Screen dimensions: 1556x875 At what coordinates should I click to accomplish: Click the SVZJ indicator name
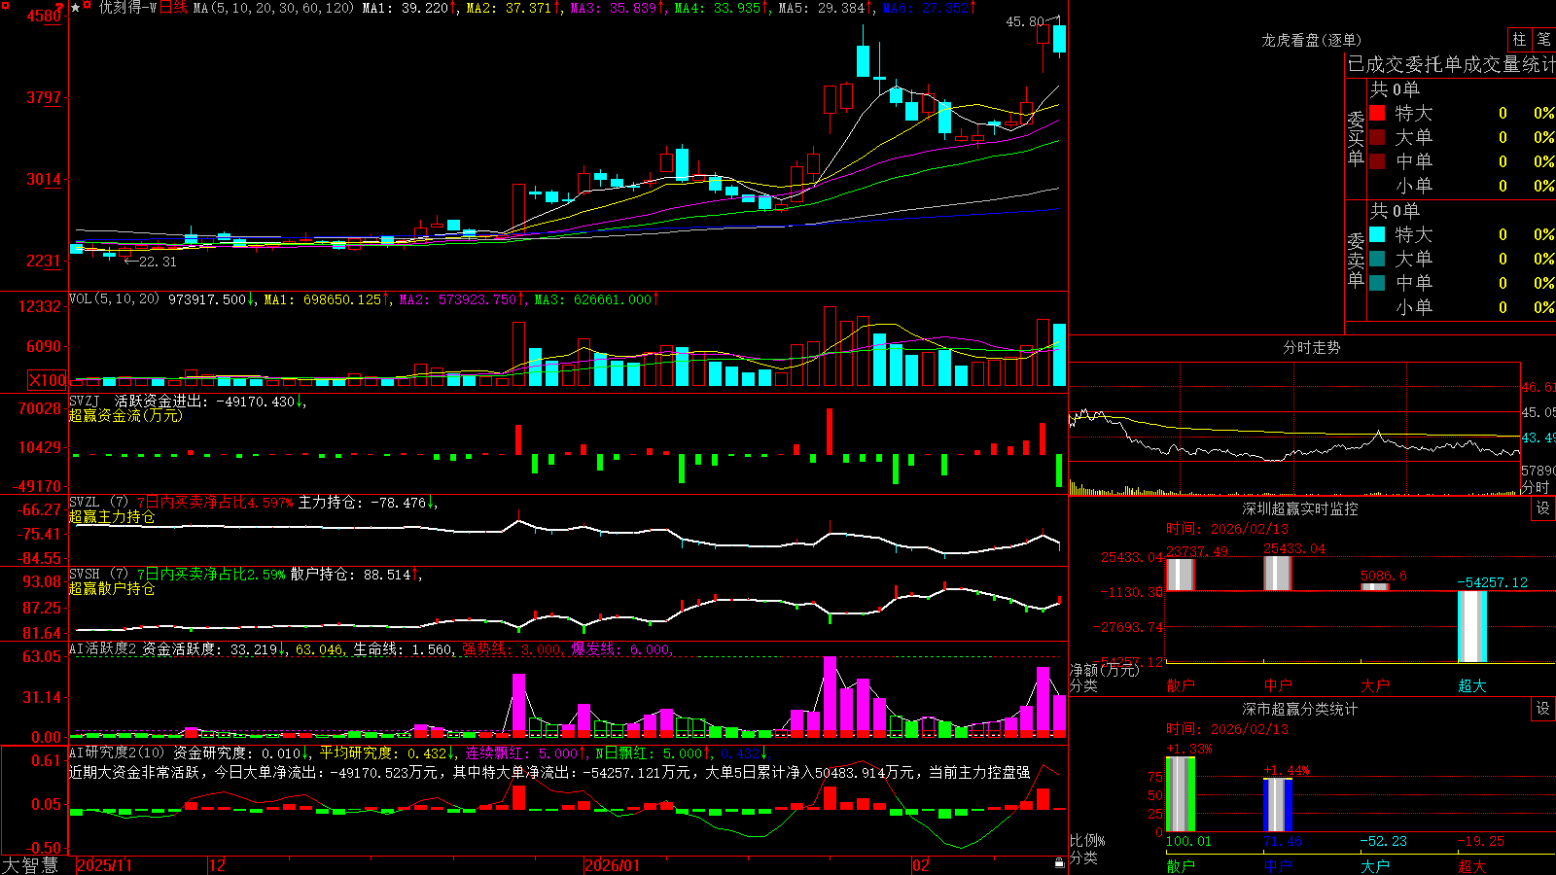click(x=85, y=401)
